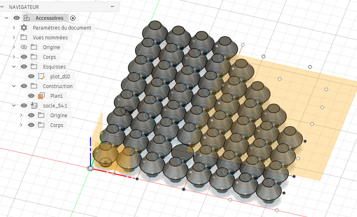Show the hidden top-level Origine folder
The image size is (357, 217).
pos(24,47)
